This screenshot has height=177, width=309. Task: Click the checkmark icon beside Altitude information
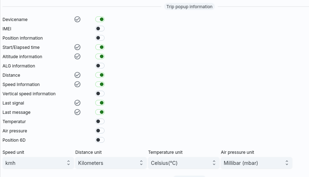pos(77,56)
